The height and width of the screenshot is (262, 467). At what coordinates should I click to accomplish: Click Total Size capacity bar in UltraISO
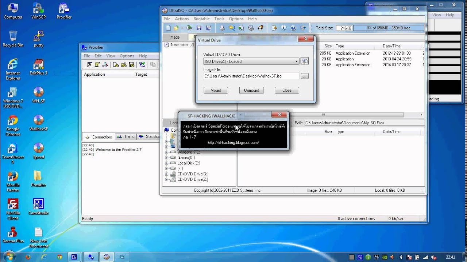point(389,28)
